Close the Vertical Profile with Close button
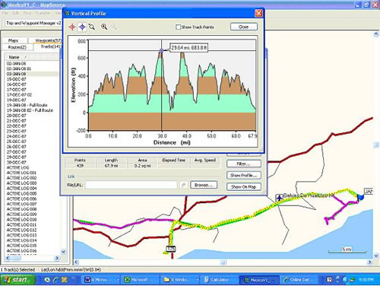380x286 pixels. pos(244,27)
